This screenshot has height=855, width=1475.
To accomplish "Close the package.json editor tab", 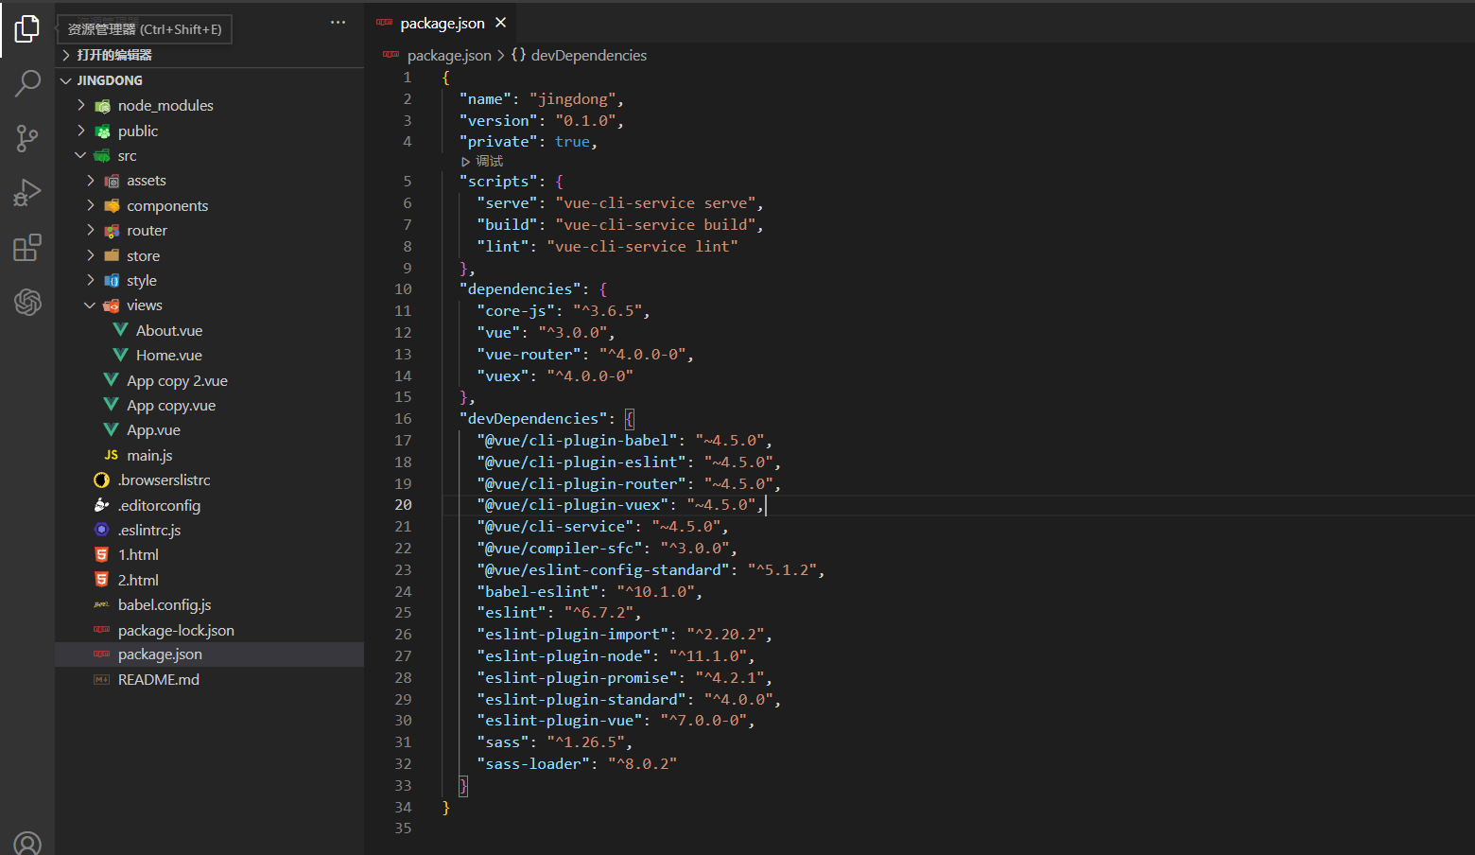I will (501, 23).
